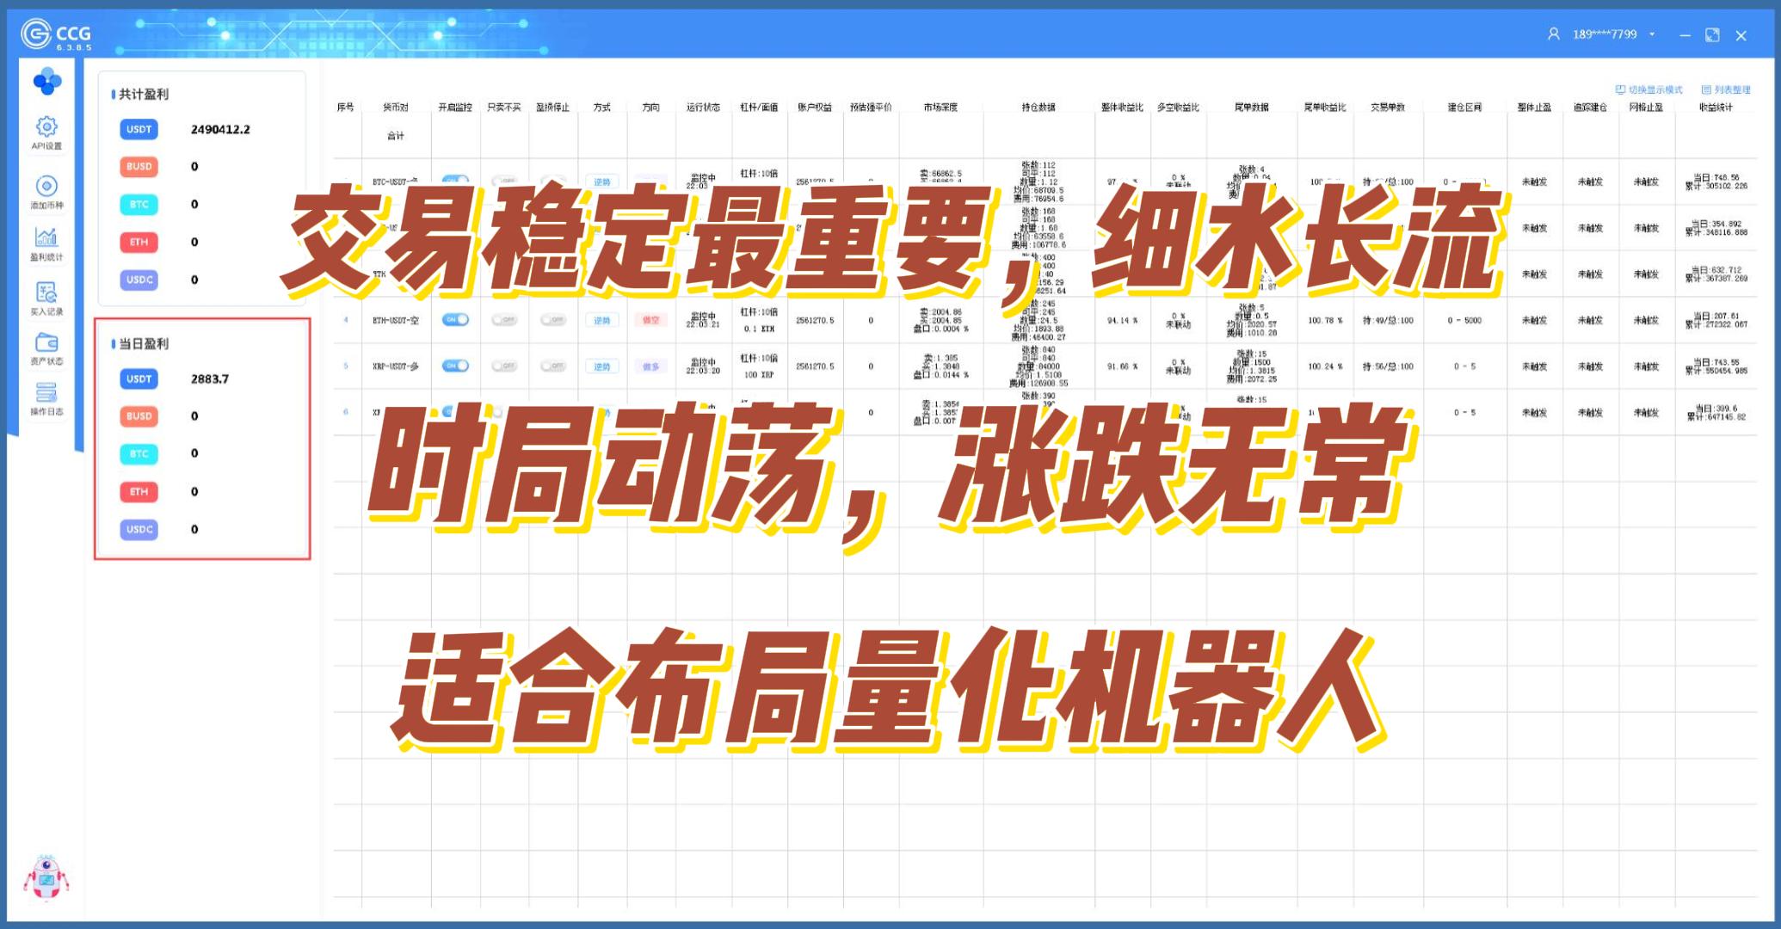
Task: Open 买入记录 purchase records
Action: pos(46,298)
